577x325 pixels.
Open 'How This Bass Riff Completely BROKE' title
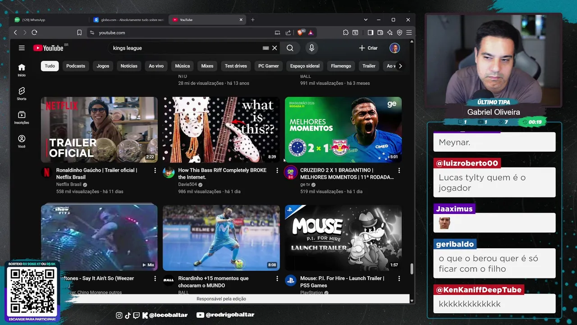point(222,173)
